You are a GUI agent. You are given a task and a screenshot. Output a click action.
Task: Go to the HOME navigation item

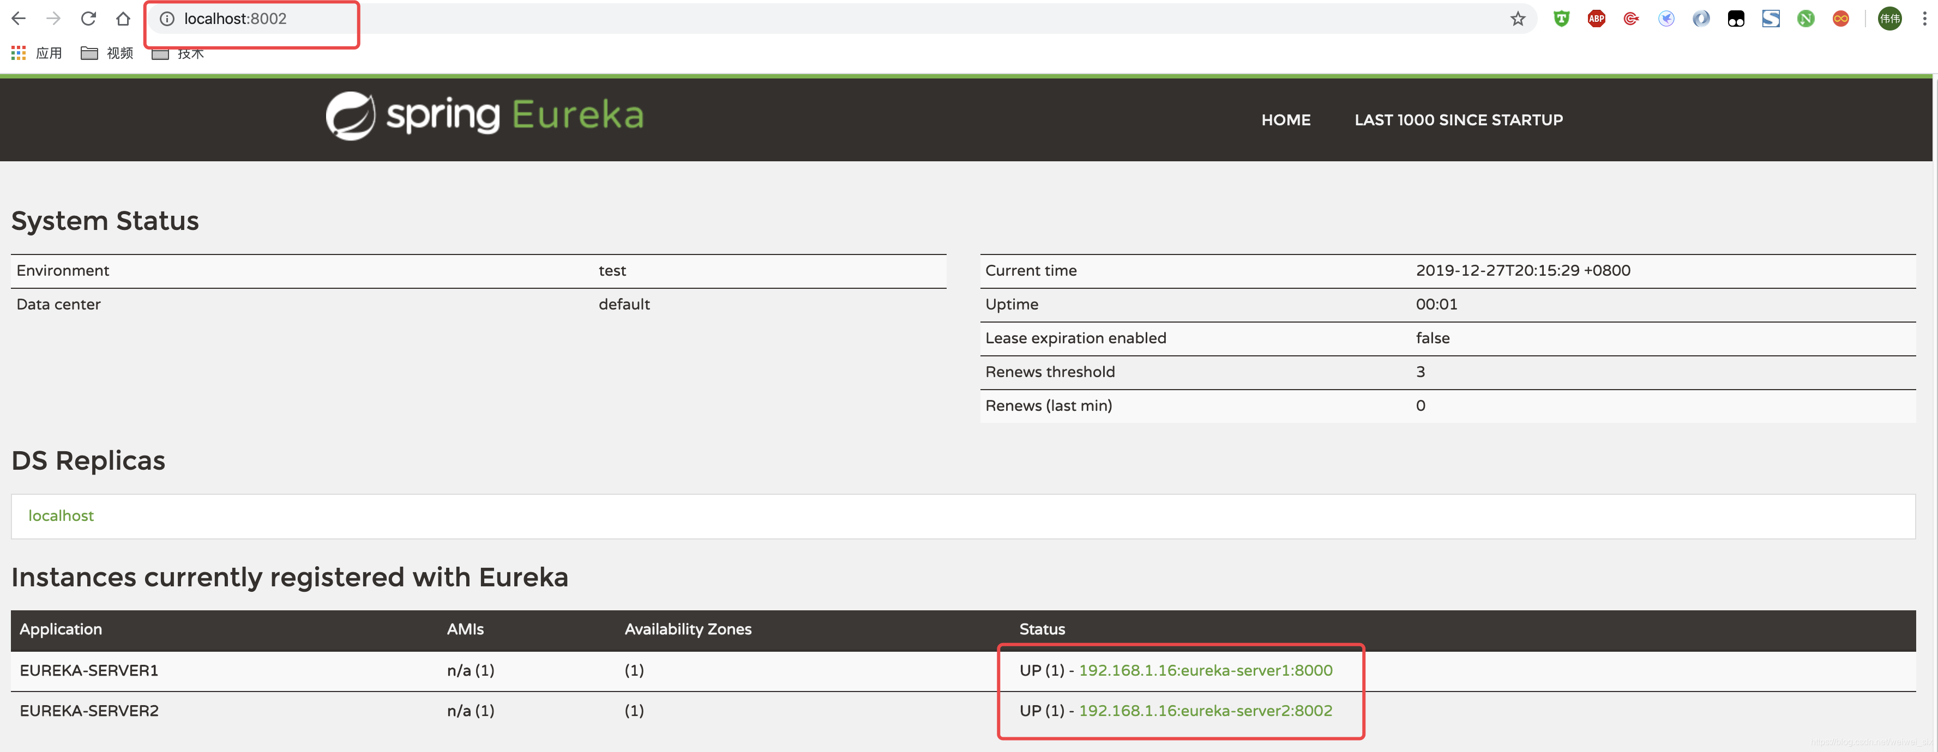[x=1286, y=119]
